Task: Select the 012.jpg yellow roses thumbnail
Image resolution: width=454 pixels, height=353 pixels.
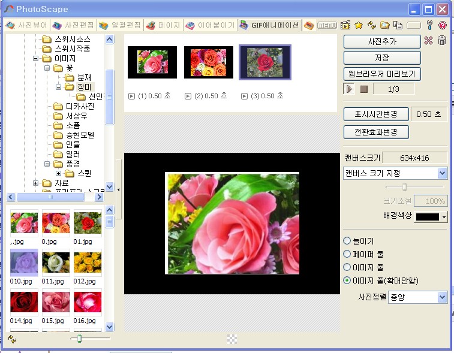Action: (88, 263)
